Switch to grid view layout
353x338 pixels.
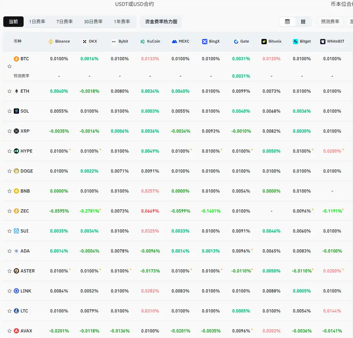(303, 22)
